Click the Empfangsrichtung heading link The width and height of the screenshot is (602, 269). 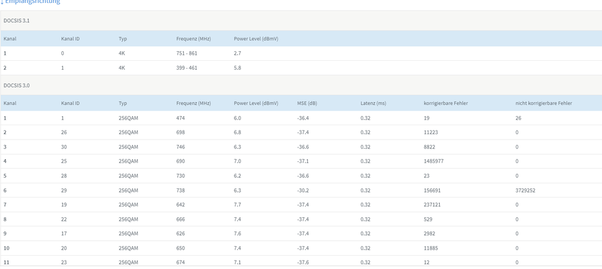[x=33, y=2]
